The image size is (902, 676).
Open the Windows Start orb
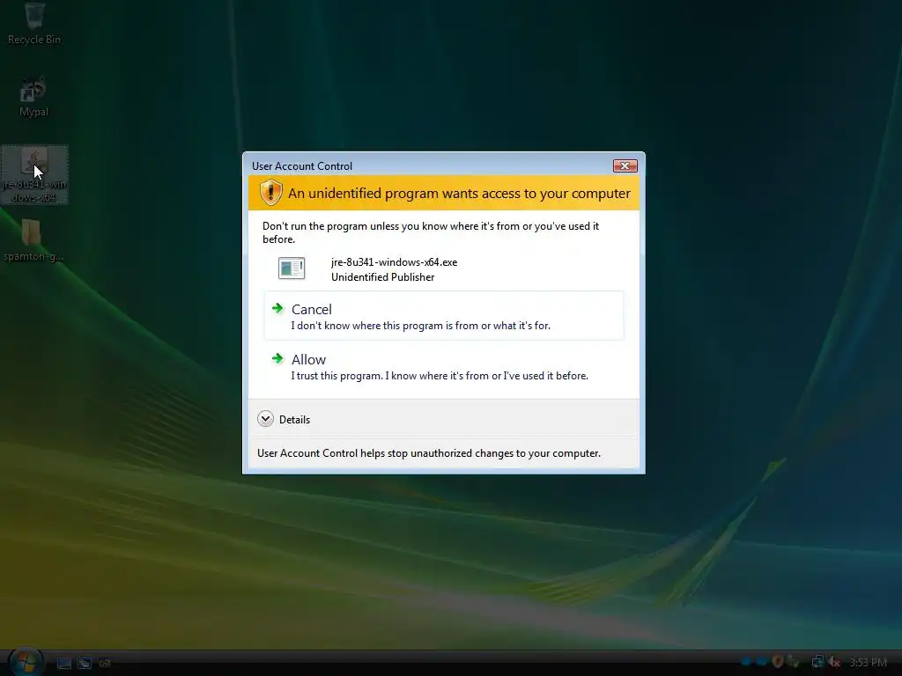[x=26, y=662]
